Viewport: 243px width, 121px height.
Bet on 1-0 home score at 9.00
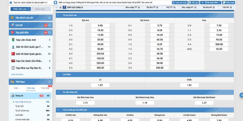100,26
